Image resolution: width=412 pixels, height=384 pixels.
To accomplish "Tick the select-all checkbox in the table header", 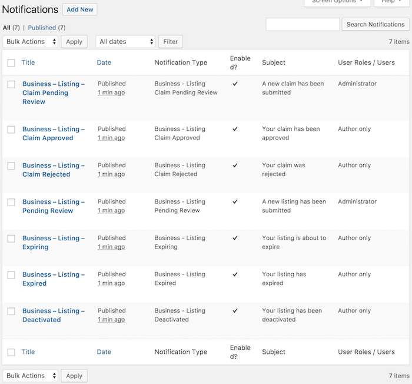I will [x=11, y=63].
